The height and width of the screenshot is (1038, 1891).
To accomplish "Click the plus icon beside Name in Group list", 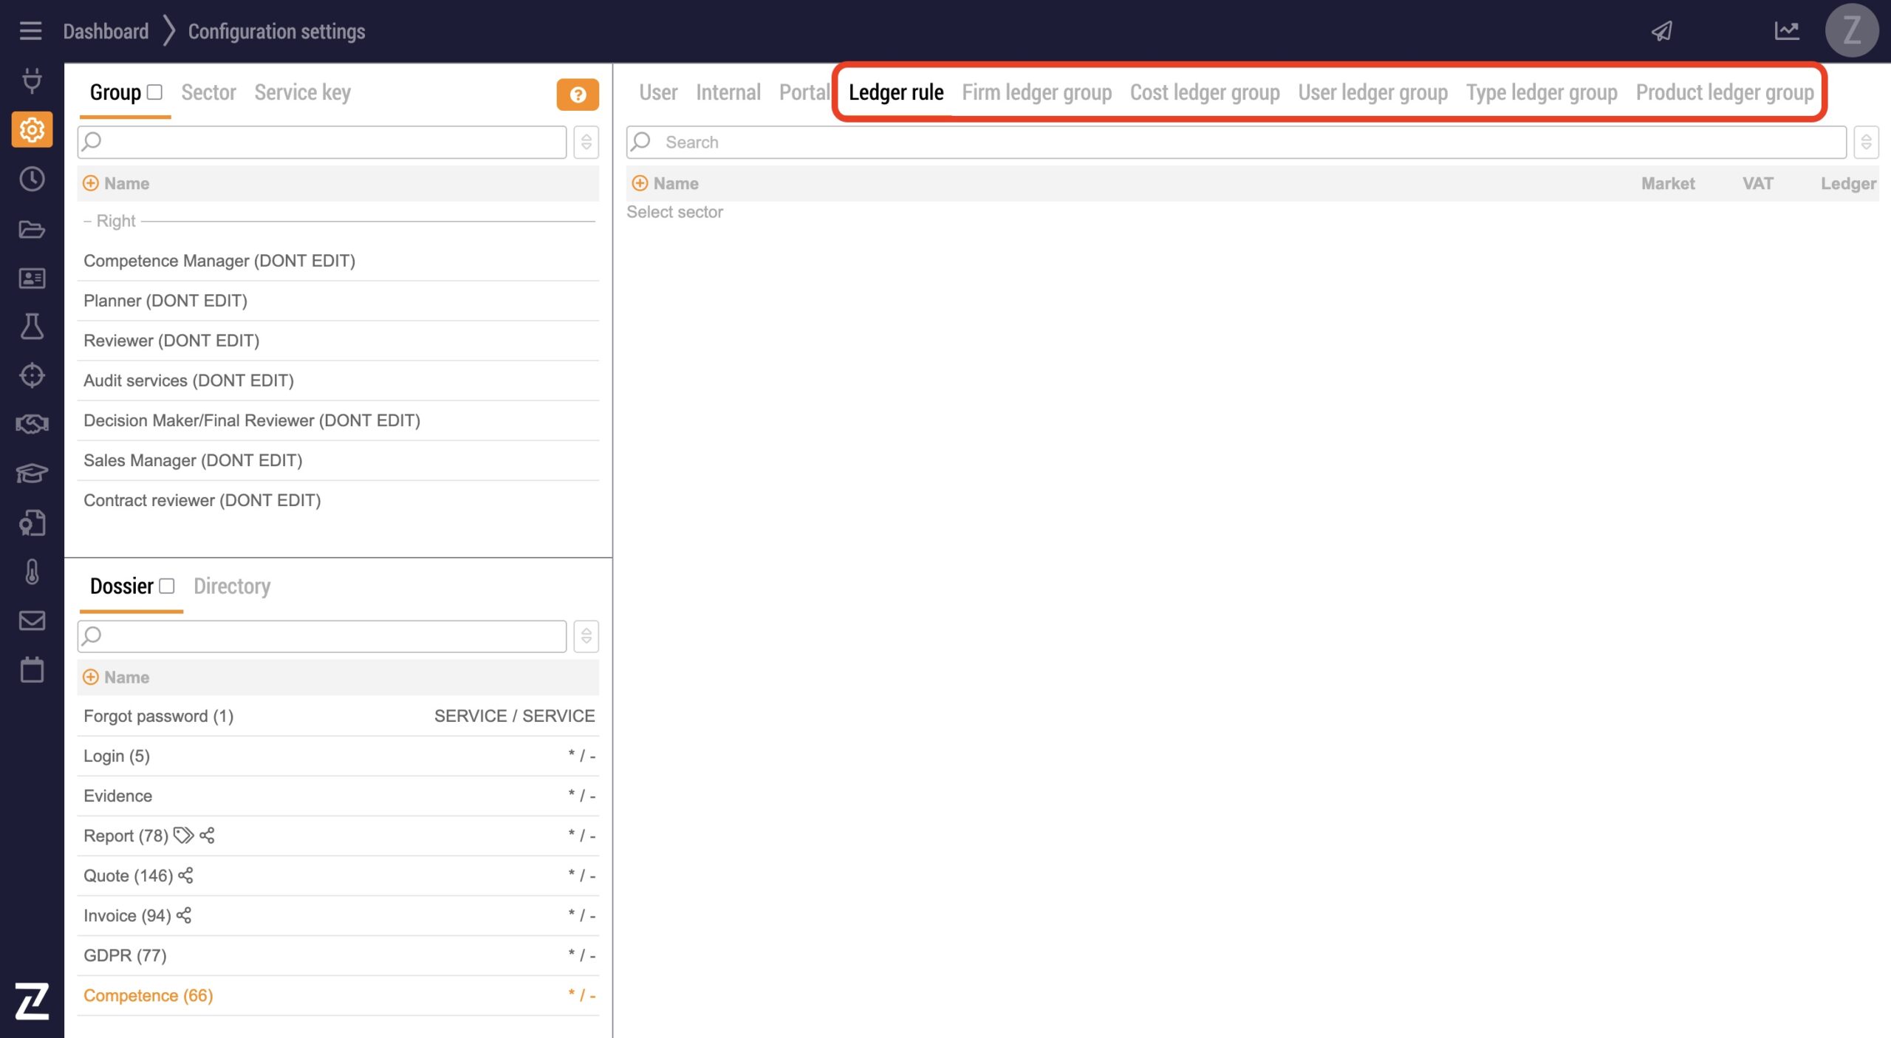I will 91,183.
